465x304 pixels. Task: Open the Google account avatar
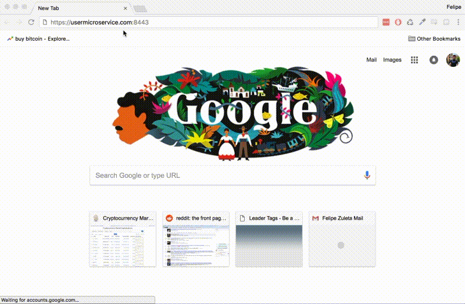tap(453, 60)
